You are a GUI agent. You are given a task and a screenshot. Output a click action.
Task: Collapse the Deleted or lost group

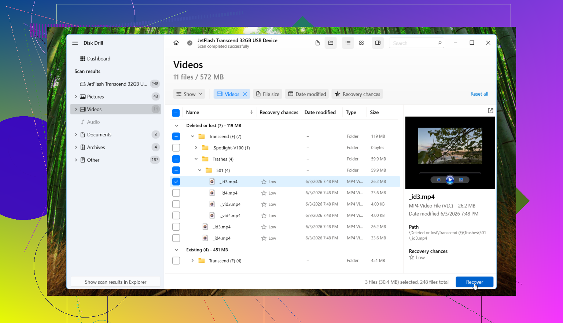176,126
